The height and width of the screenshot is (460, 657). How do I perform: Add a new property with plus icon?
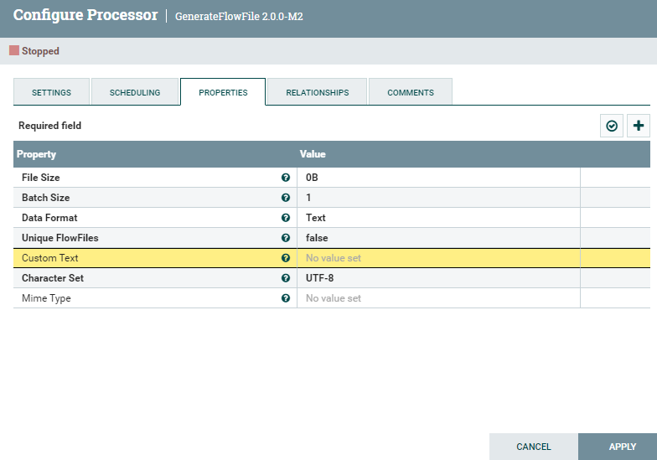click(639, 126)
